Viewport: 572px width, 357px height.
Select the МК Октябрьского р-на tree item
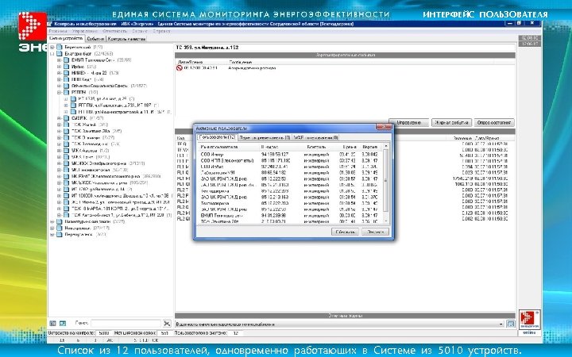tap(107, 163)
